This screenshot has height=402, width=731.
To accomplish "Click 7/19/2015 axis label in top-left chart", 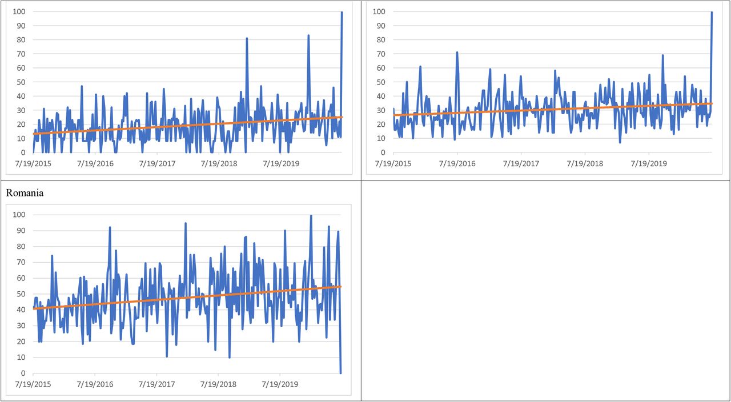I will tap(34, 164).
